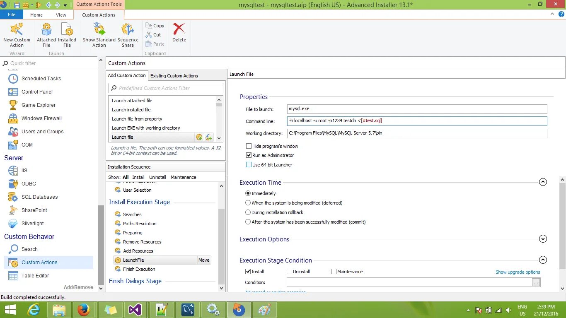Open the COM page
Screen dimensions: 566x318
click(x=27, y=145)
